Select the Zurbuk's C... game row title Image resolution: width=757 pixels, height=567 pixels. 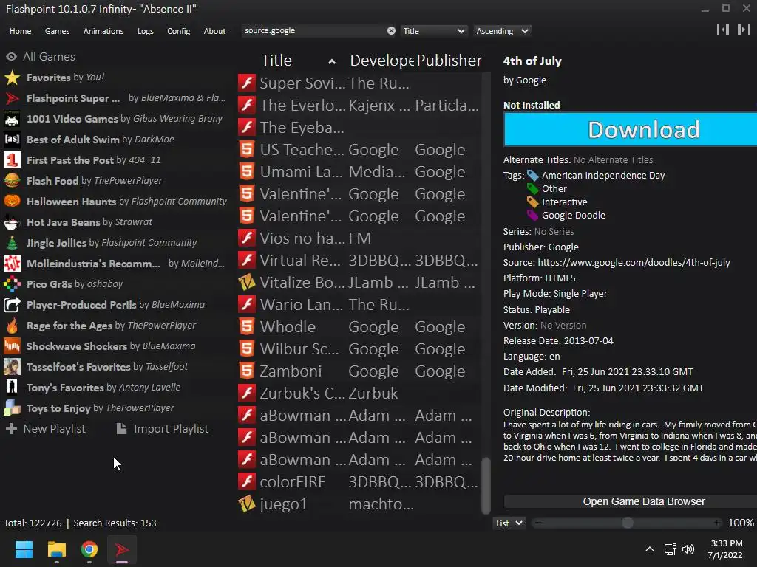302,394
